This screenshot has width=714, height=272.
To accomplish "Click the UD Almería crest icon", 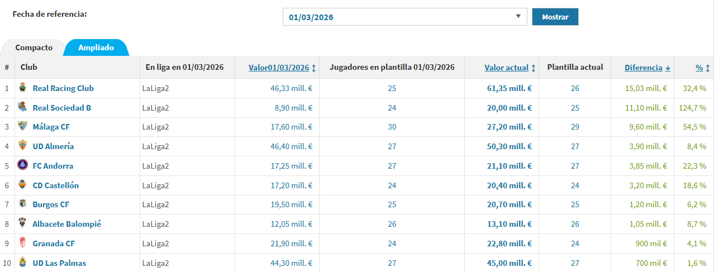I will coord(22,146).
